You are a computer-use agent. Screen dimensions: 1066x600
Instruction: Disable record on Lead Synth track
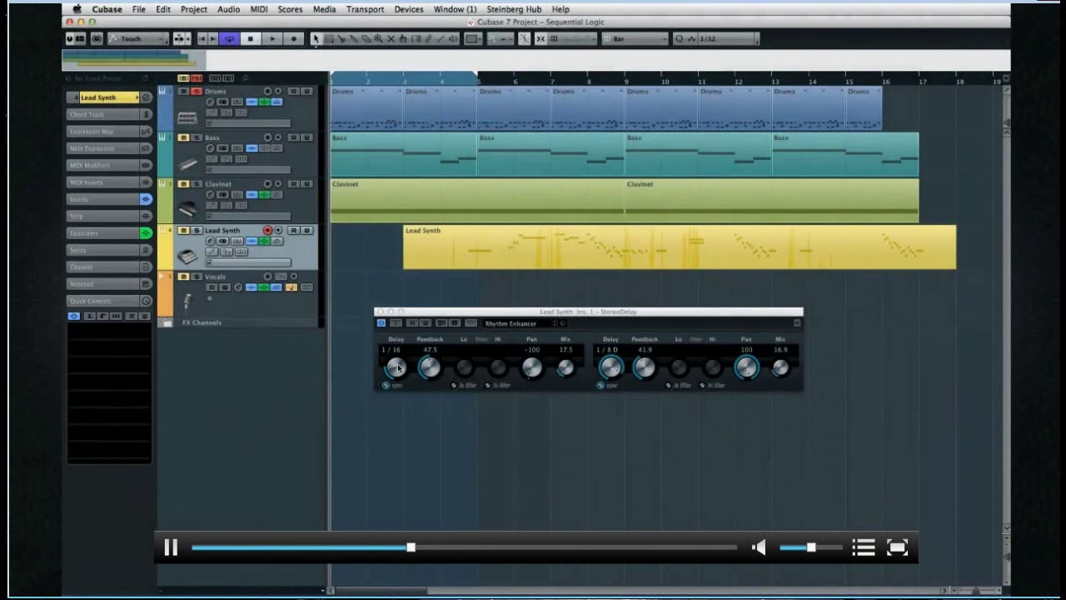pos(267,230)
